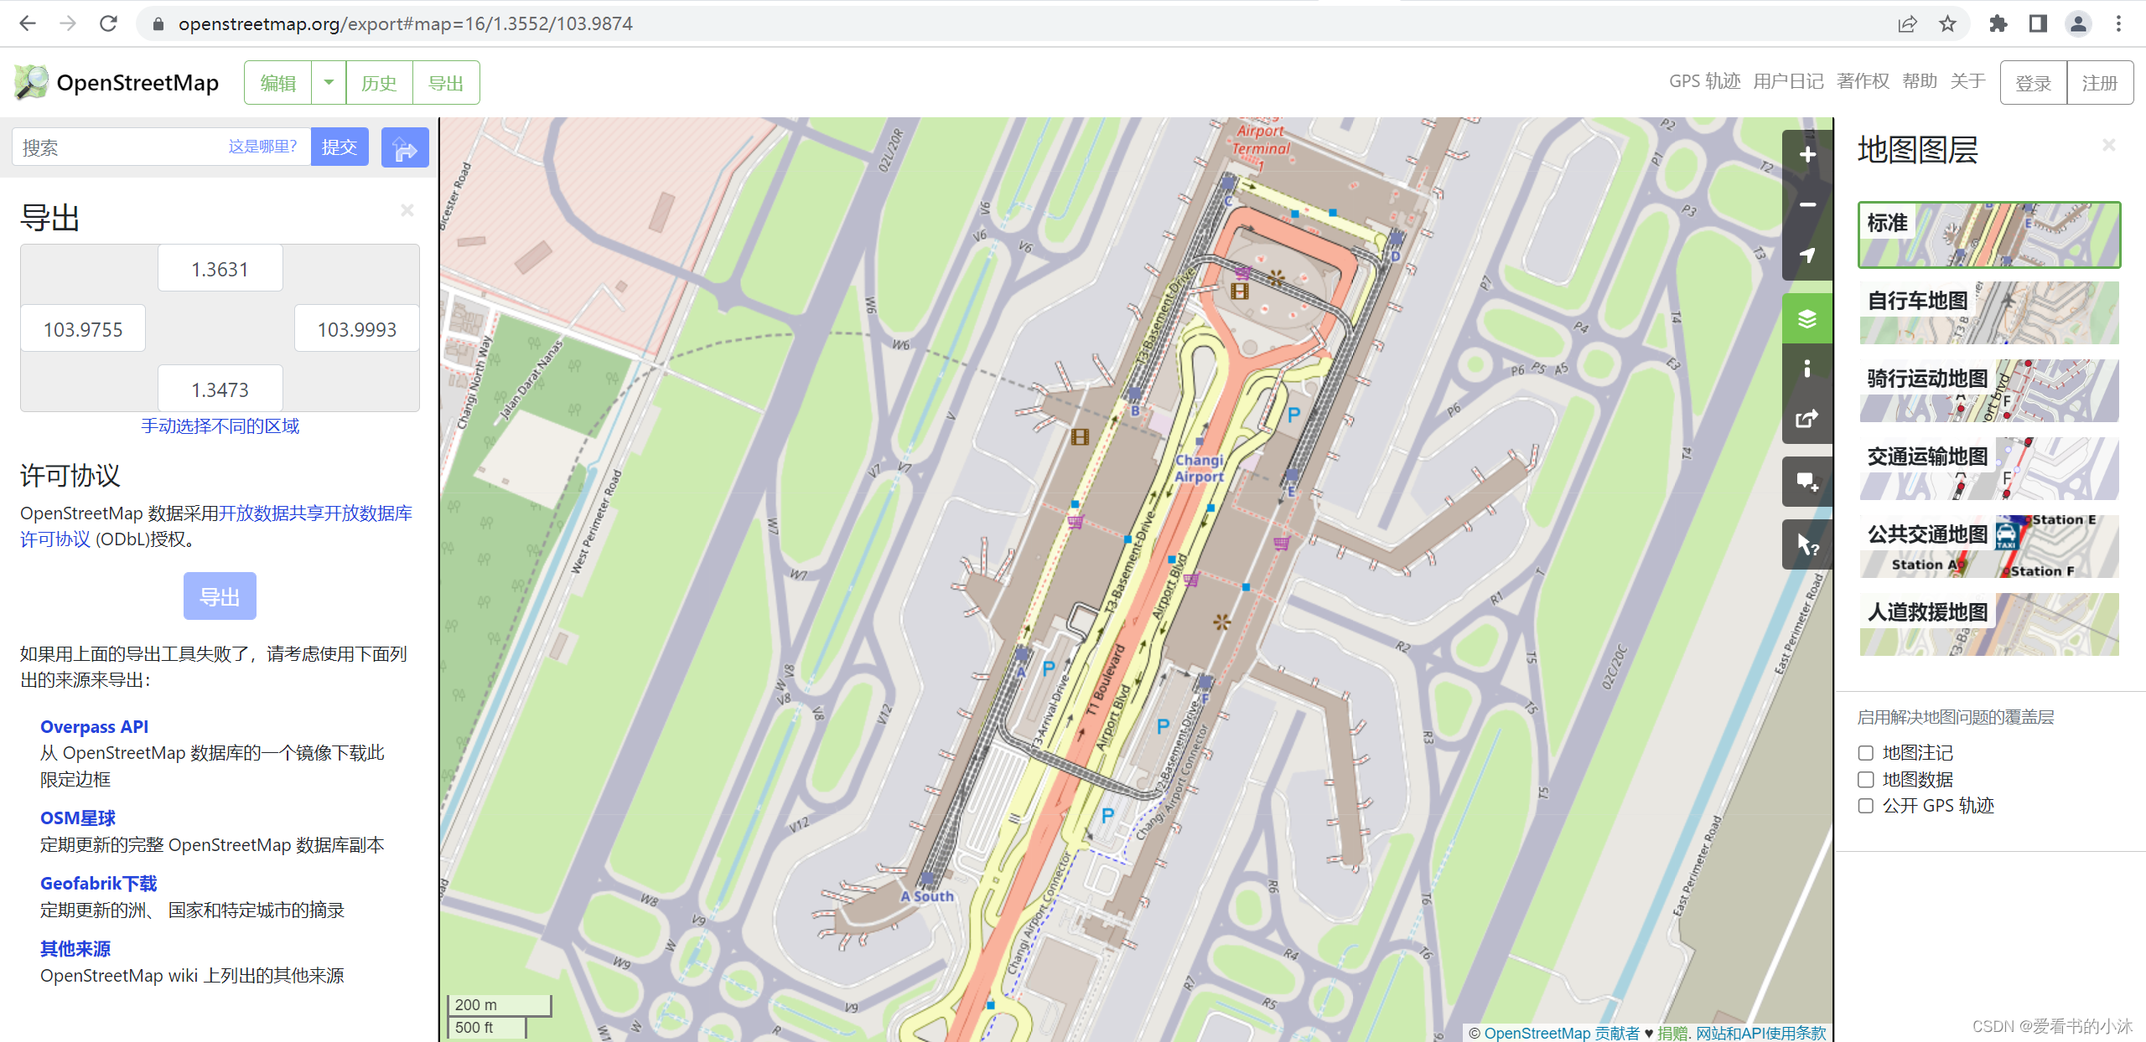The width and height of the screenshot is (2146, 1042).
Task: Open the Overpass API link
Action: tap(94, 727)
